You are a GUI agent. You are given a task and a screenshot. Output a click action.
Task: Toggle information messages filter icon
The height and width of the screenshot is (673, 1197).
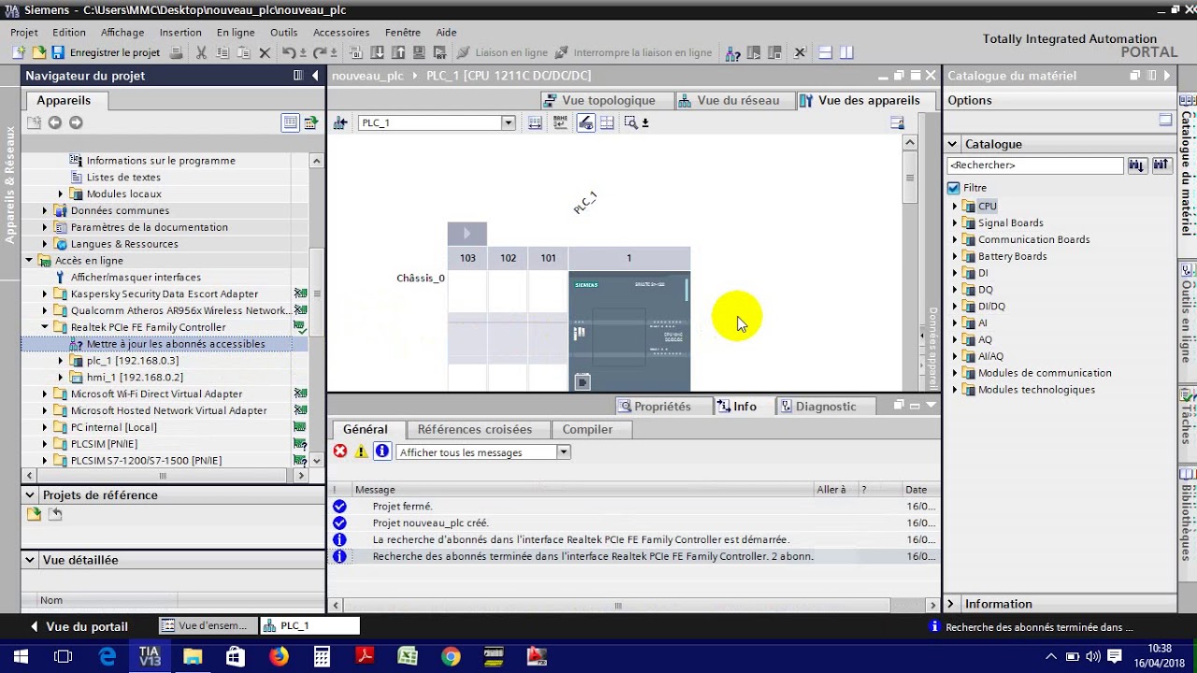coord(382,451)
